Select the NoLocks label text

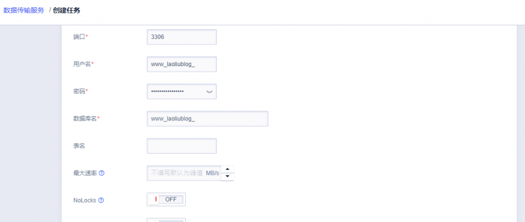point(85,200)
